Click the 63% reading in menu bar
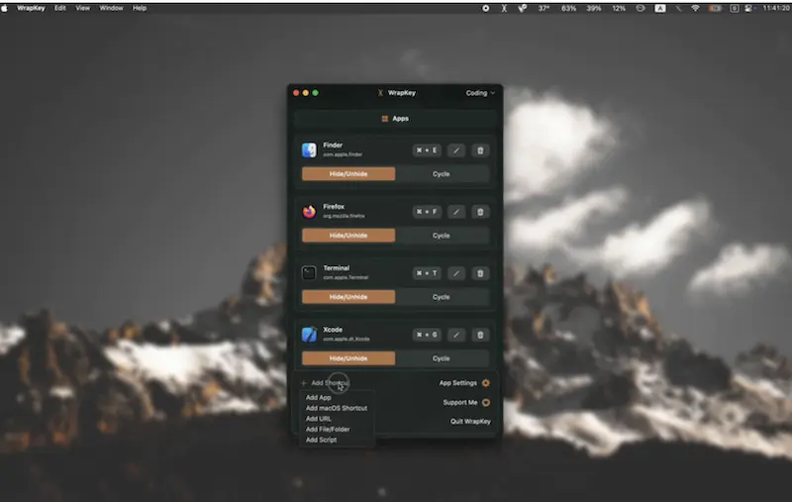Image resolution: width=792 pixels, height=502 pixels. tap(568, 8)
